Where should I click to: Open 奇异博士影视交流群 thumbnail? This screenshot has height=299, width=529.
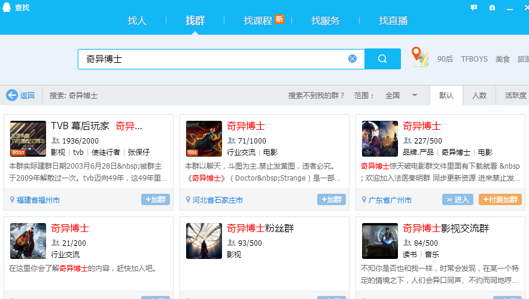[380, 240]
